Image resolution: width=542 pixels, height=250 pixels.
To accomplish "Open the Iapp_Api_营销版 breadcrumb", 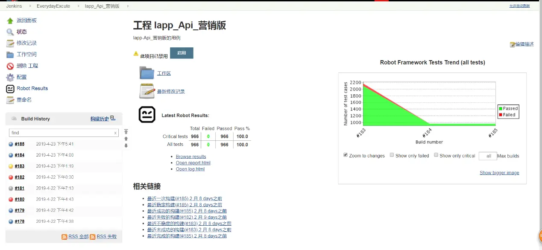I will tap(103, 6).
